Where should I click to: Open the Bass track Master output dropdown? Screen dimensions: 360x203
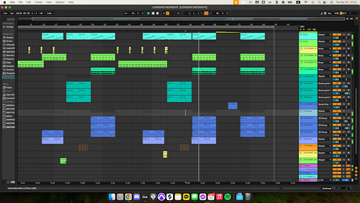[x=325, y=34]
